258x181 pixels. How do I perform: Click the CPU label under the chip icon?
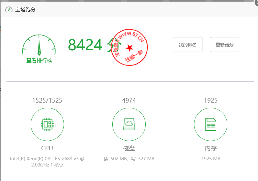[47, 148]
